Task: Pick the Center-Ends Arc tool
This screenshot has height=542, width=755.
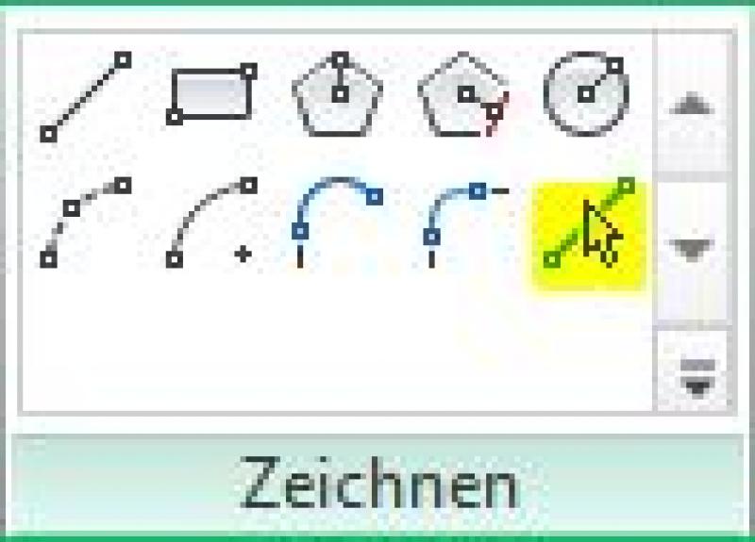Action: 211,222
